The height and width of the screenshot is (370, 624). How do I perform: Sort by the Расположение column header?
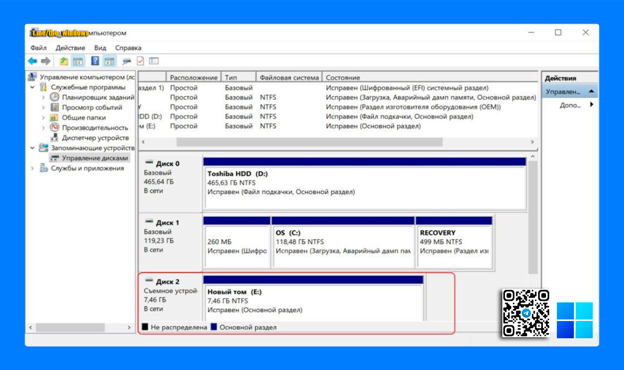pyautogui.click(x=193, y=78)
